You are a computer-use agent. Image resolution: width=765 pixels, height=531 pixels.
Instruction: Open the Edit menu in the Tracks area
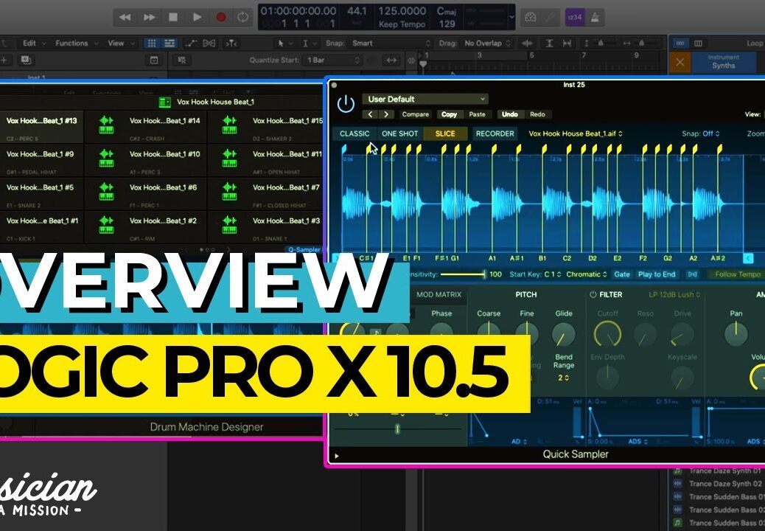pos(34,43)
